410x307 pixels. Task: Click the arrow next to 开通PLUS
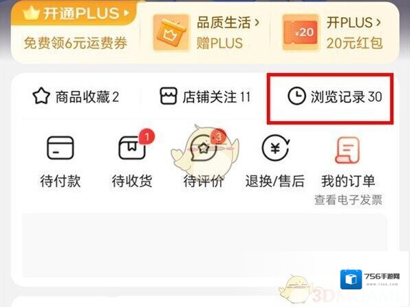point(127,13)
